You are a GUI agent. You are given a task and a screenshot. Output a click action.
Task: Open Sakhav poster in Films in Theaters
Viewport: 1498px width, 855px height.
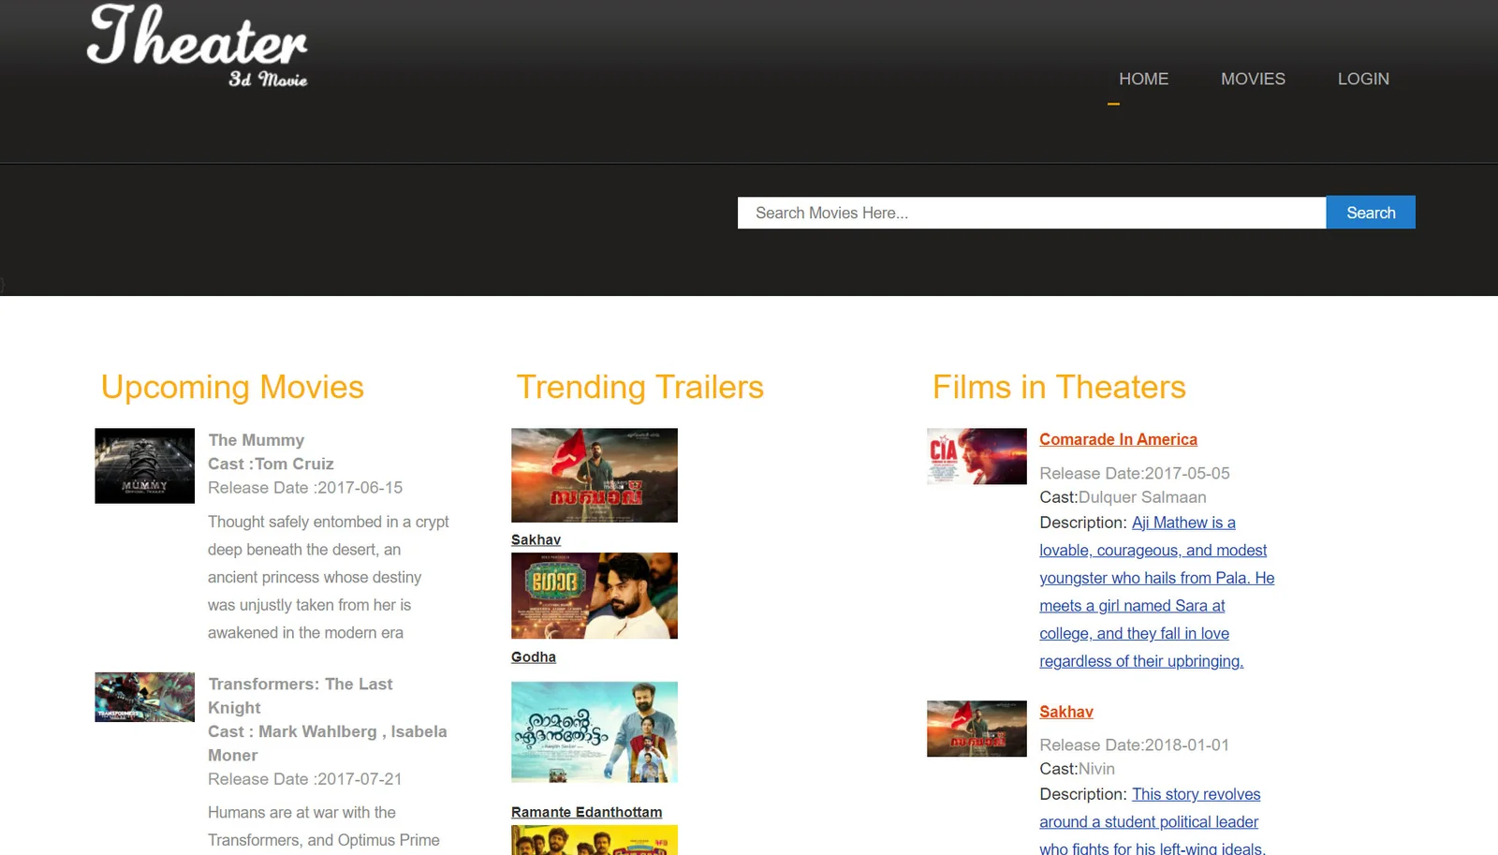coord(977,729)
